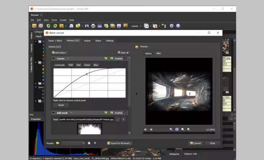This screenshot has width=264, height=160.
Task: Go to previous preview image arrow
Action: [x=145, y=130]
